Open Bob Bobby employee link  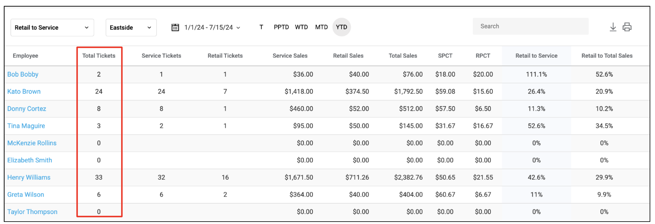(x=23, y=74)
